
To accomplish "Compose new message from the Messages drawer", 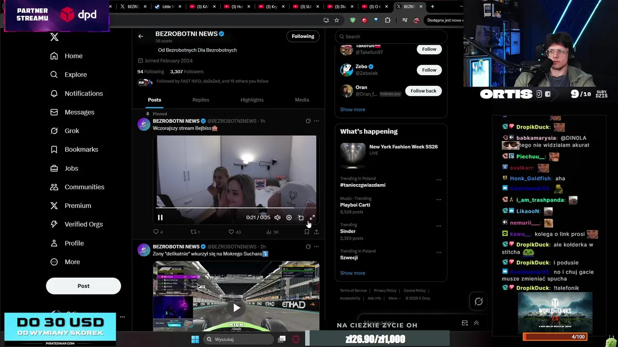I will click(x=464, y=323).
